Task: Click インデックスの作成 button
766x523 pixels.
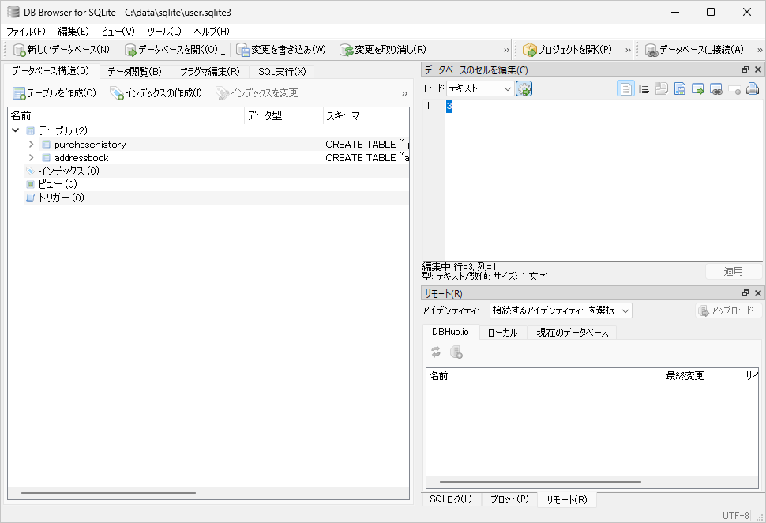Action: click(x=156, y=93)
